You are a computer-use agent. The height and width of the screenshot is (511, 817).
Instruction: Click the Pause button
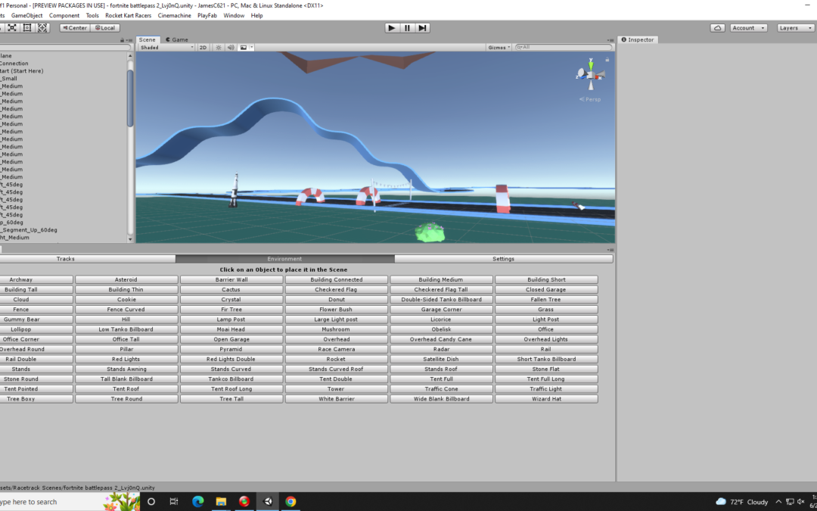[x=407, y=28]
